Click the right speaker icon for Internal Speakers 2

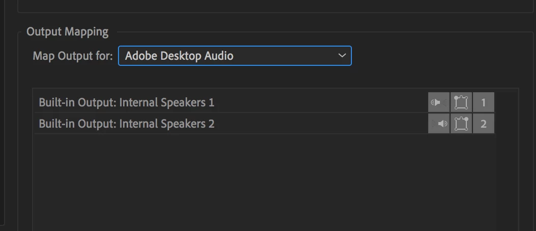point(438,124)
